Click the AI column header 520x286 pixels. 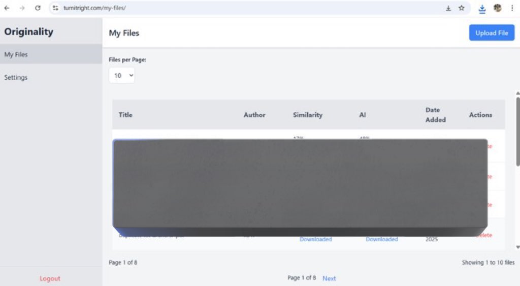click(363, 115)
